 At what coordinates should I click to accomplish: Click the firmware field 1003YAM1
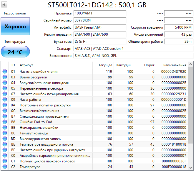tap(100, 13)
